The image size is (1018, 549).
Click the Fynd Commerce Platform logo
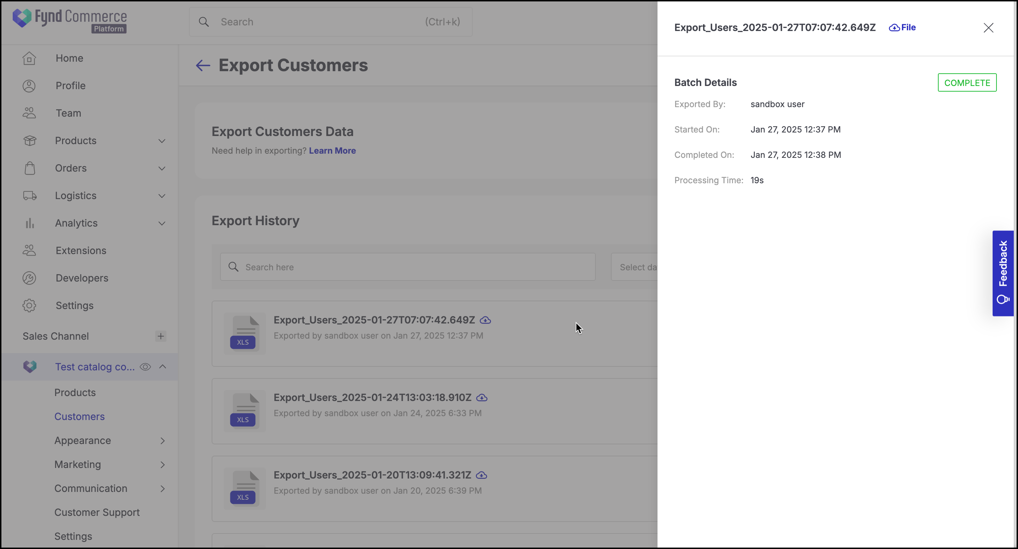69,21
